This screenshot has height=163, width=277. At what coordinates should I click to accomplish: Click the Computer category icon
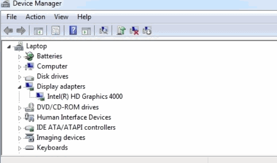click(x=29, y=66)
